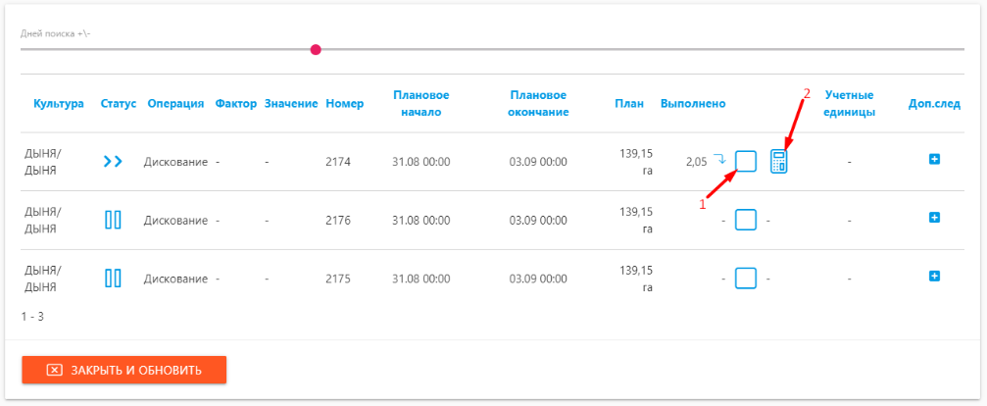Viewport: 987px width, 406px height.
Task: Sort by Культура column header
Action: point(59,104)
